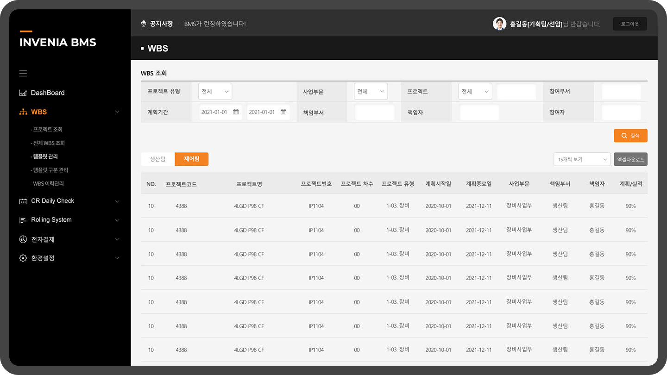Click the DashBoard chart icon
This screenshot has height=375, width=667.
tap(23, 93)
